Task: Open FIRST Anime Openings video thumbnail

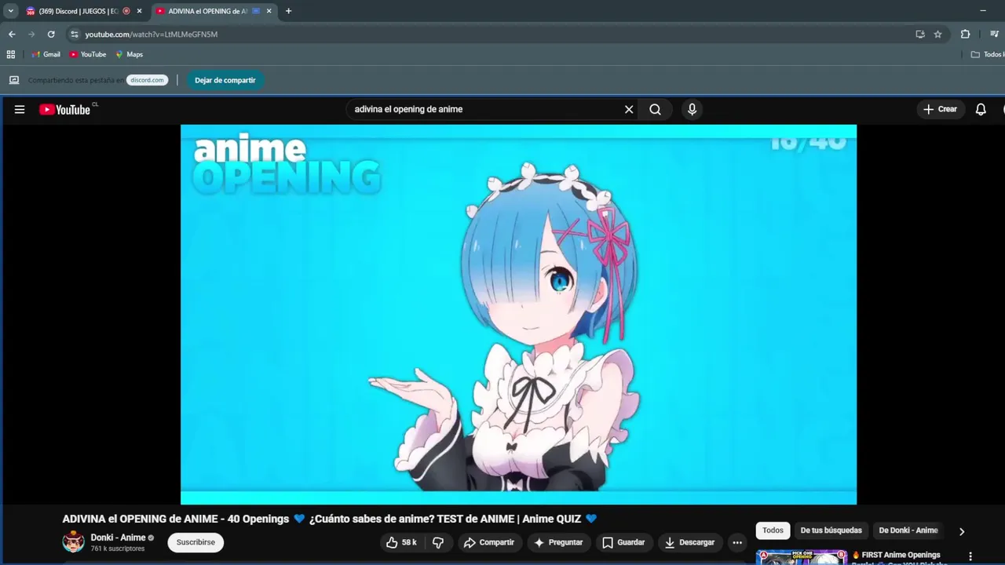Action: pos(802,557)
